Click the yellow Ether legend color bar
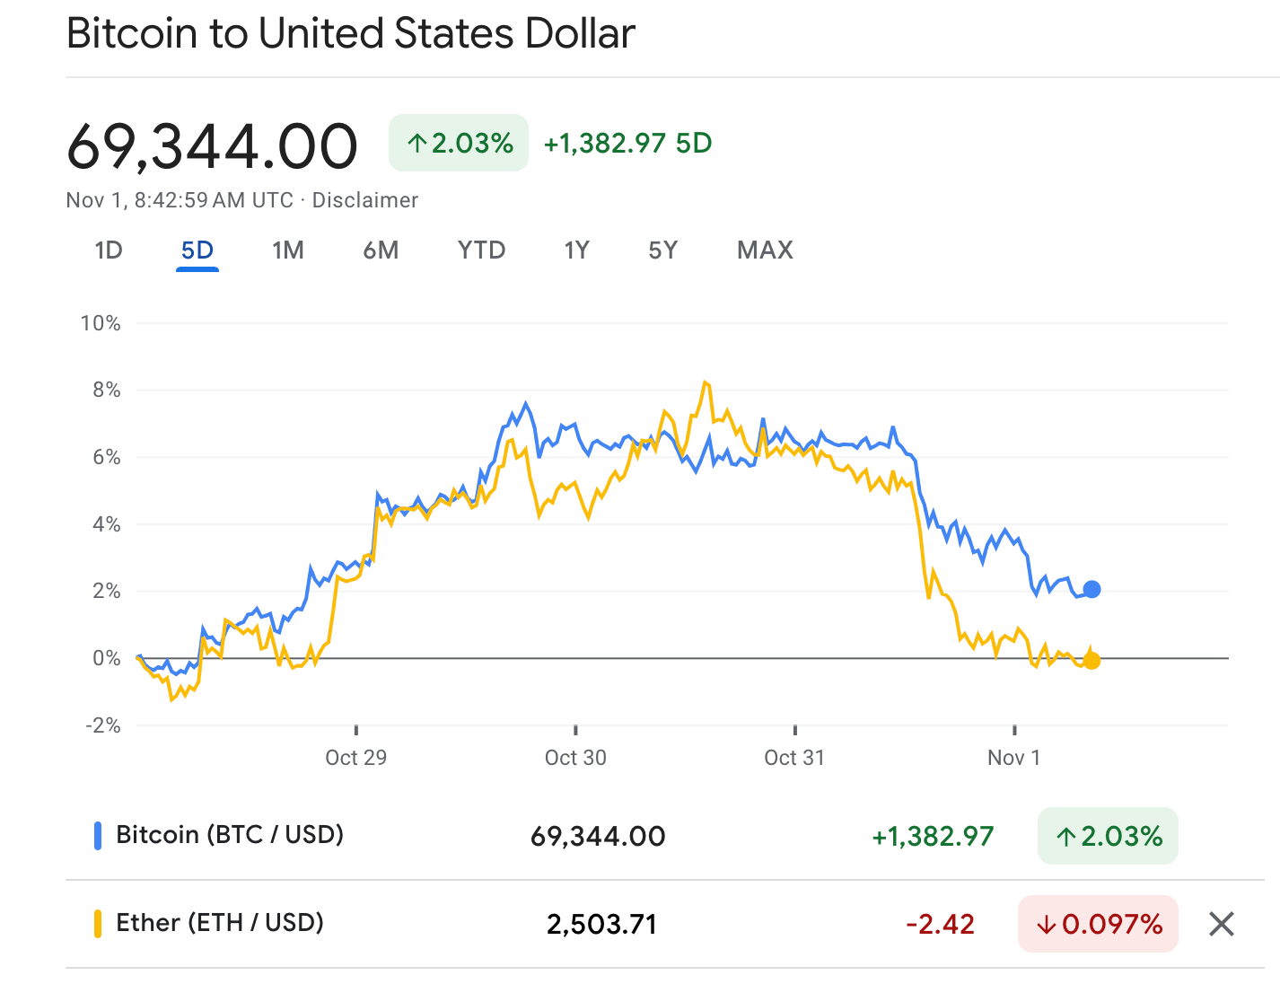 (x=98, y=924)
